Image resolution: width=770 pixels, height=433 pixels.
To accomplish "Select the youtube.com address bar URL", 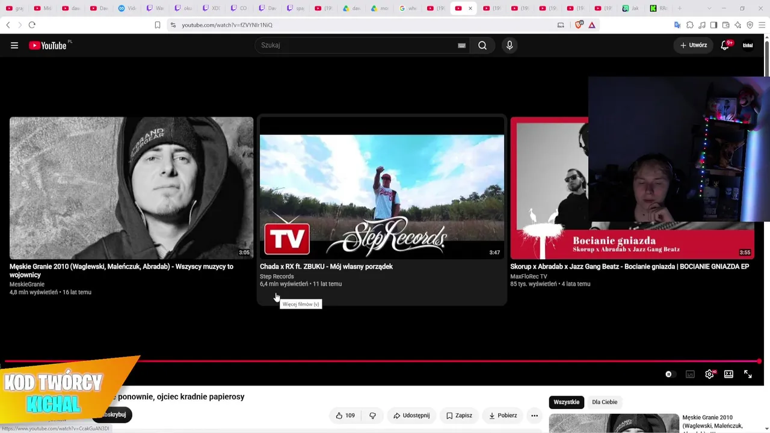I will coord(227,25).
